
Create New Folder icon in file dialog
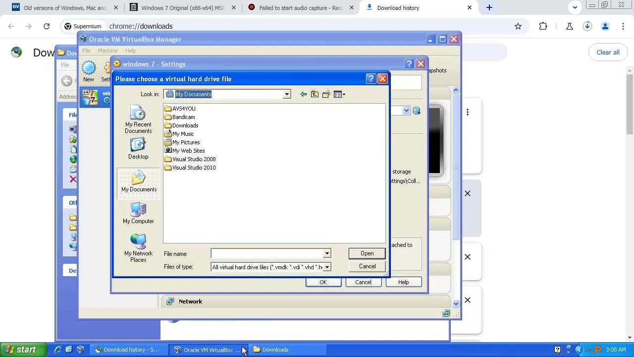click(x=326, y=94)
